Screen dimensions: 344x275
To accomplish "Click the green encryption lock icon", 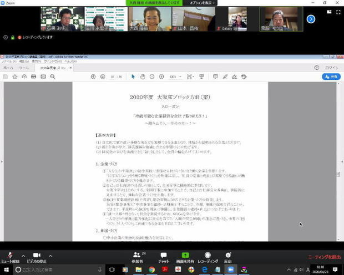I will pos(13,38).
